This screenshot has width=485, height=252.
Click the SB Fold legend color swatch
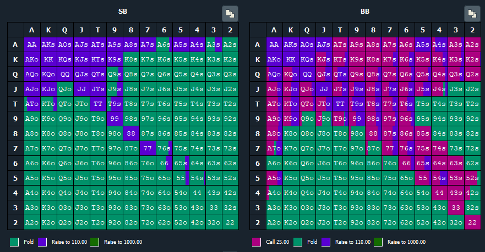pyautogui.click(x=14, y=242)
